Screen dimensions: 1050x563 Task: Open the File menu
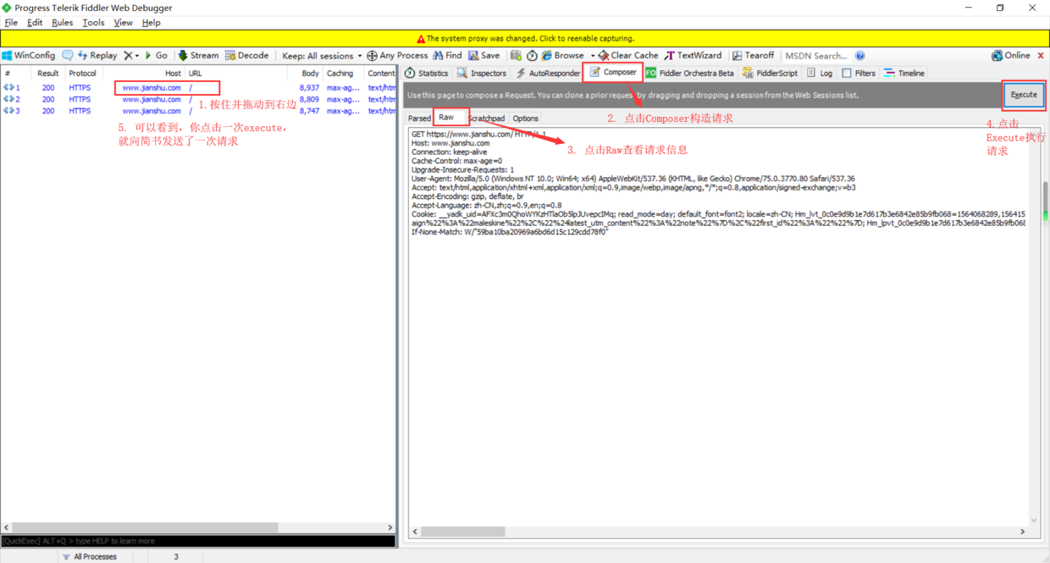(11, 23)
